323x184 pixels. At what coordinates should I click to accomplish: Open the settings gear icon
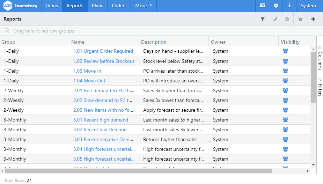pos(276,6)
